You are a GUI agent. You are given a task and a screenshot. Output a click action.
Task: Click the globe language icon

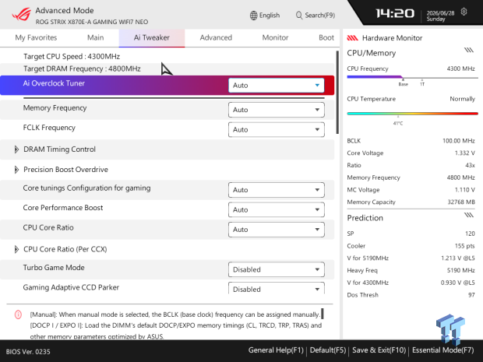[x=253, y=16]
